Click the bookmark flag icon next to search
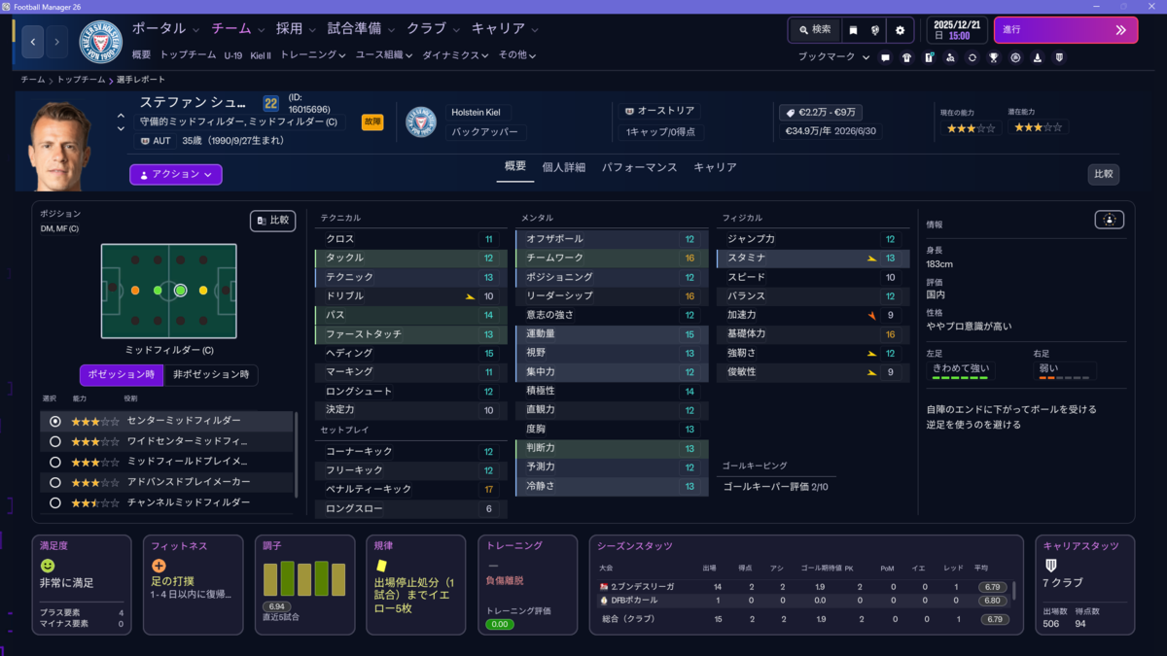Screen dimensions: 1167x656 point(853,30)
